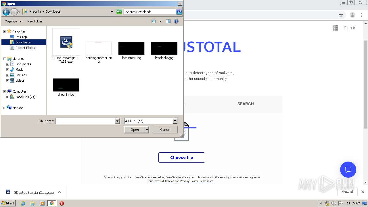Click Sign in link on VirusTotal
Viewport: 368px width, 207px height.
click(350, 28)
